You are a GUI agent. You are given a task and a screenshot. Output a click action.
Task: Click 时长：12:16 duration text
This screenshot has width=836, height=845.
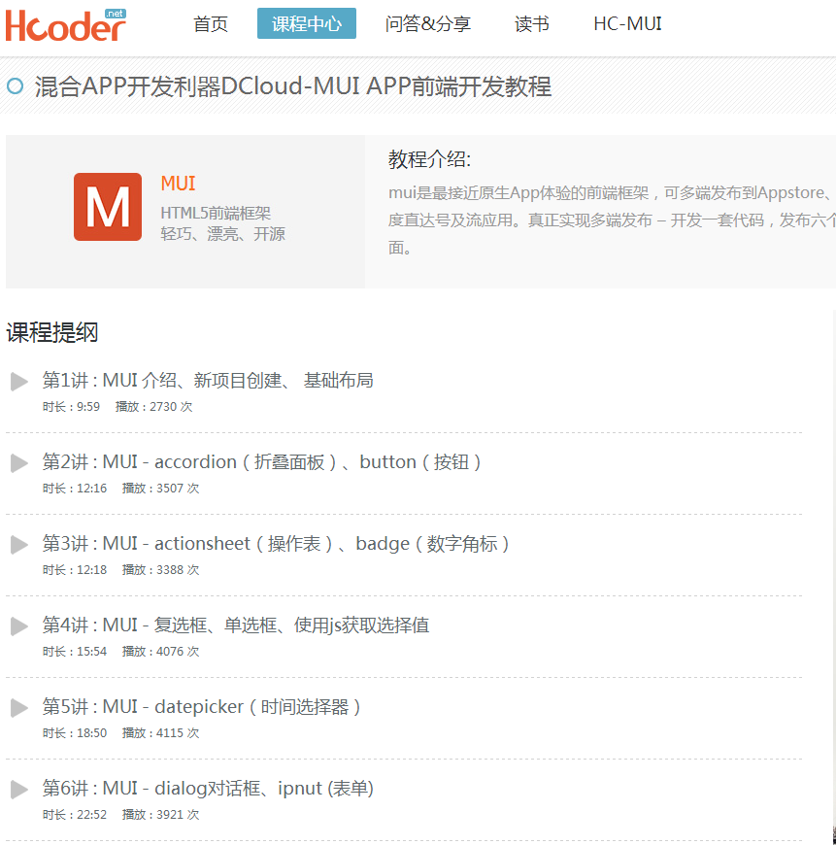click(75, 488)
